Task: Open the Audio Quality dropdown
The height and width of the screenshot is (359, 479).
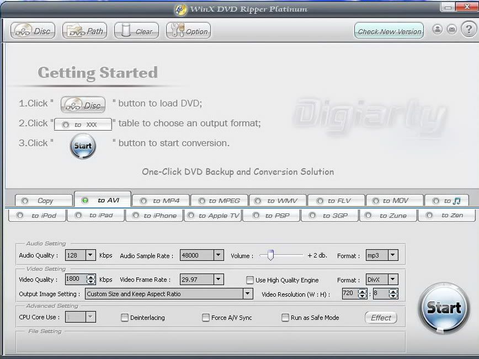Action: point(91,255)
